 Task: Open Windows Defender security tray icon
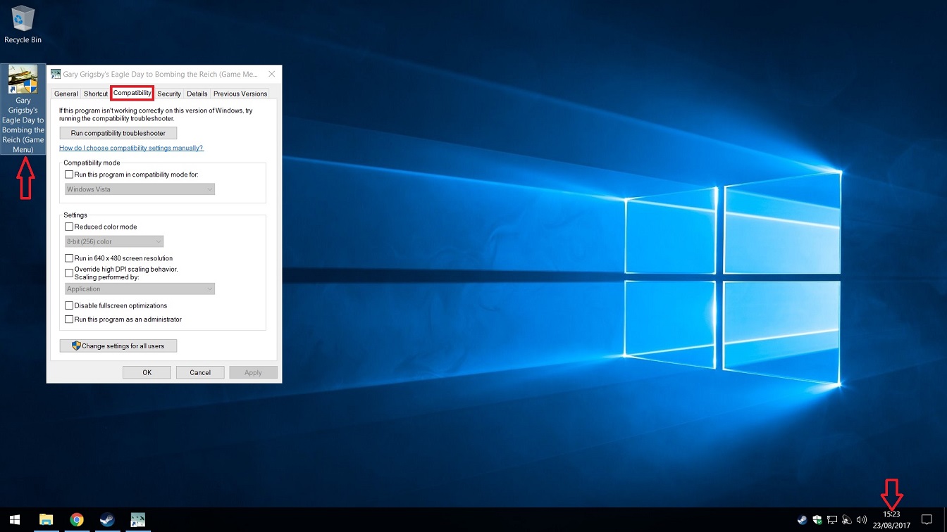pyautogui.click(x=817, y=520)
